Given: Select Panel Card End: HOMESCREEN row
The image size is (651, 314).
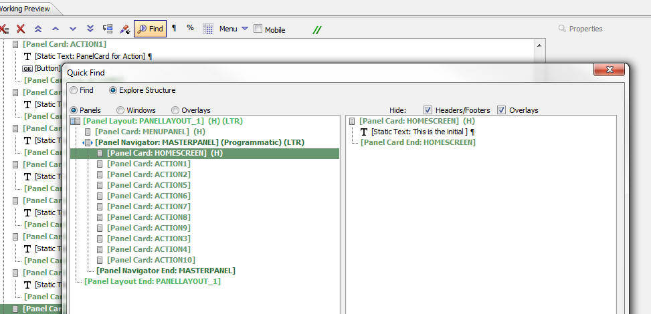Looking at the screenshot, I should pos(418,143).
